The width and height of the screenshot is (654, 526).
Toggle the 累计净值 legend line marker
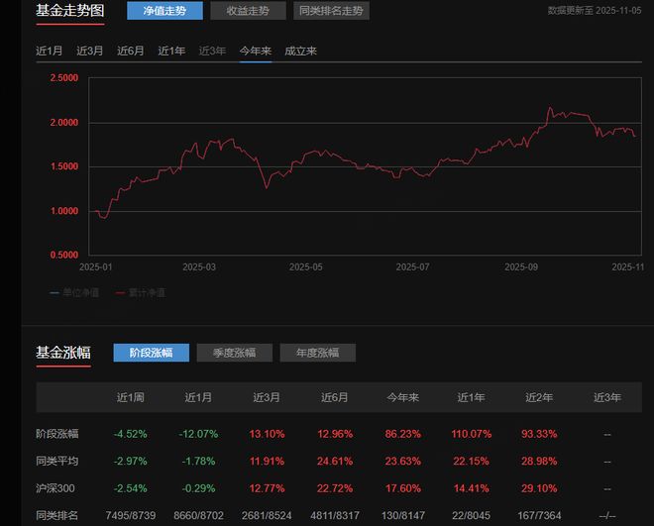tap(121, 292)
